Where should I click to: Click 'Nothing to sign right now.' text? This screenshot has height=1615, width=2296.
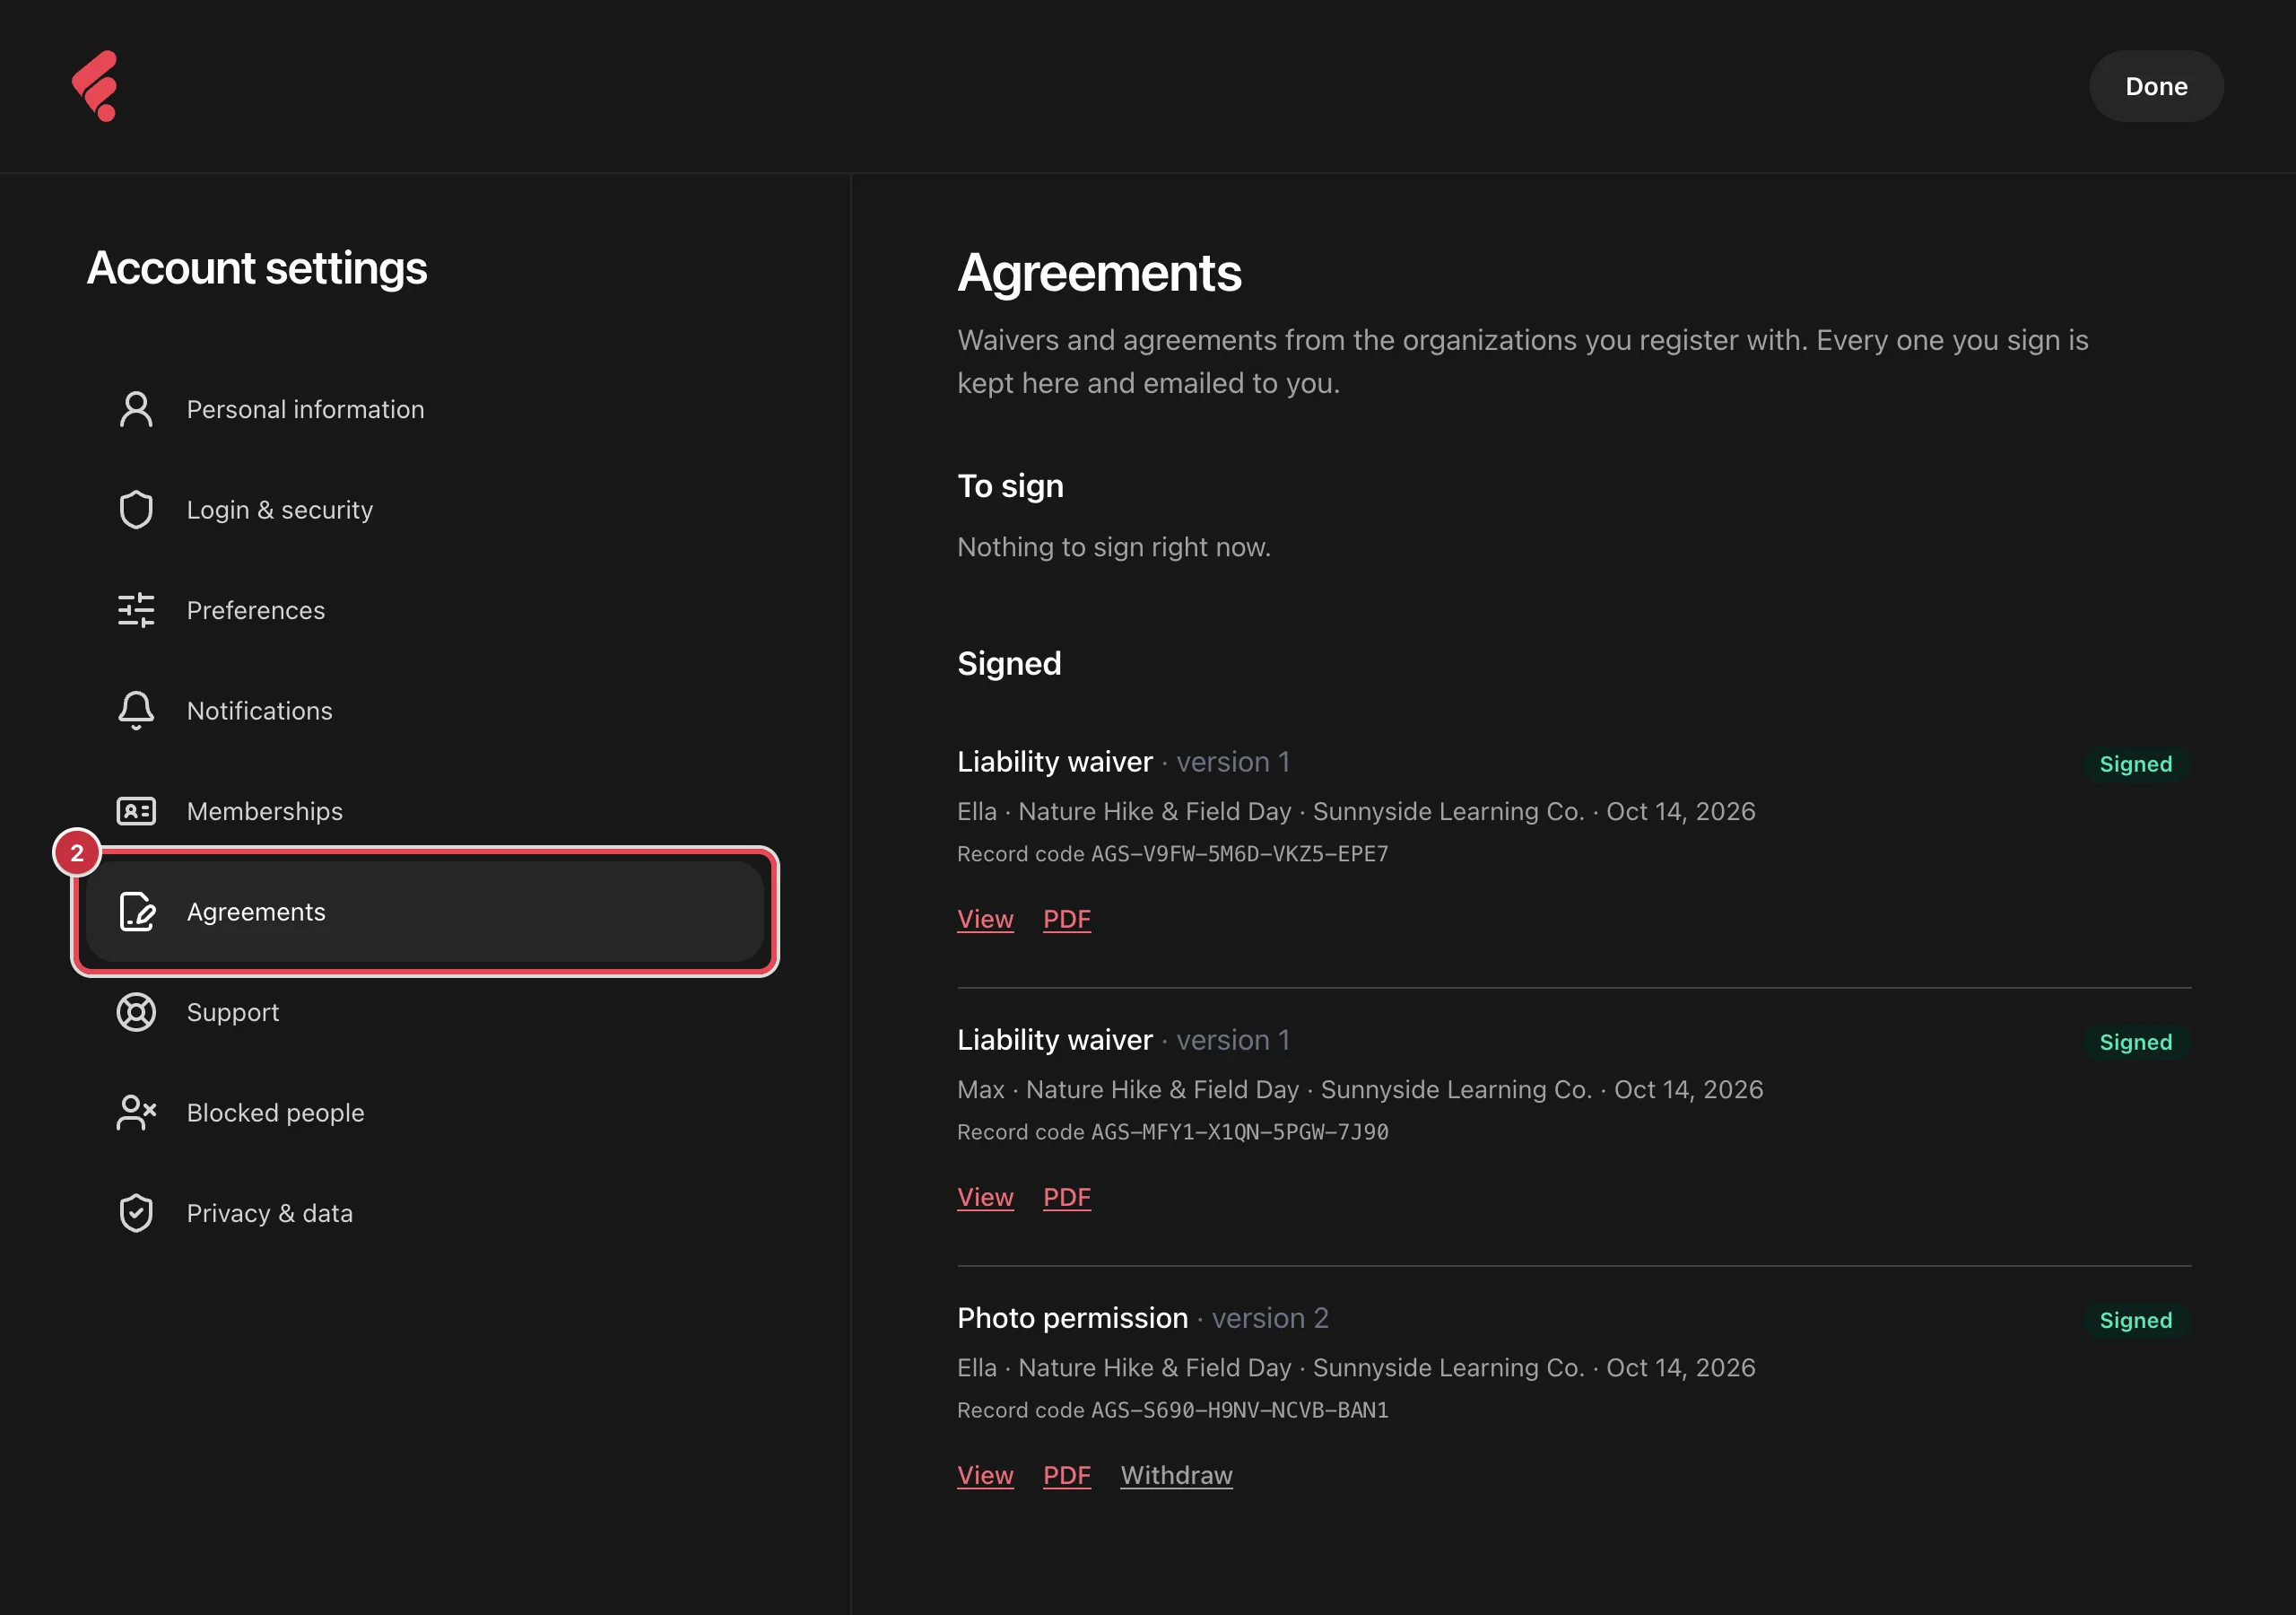[x=1113, y=547]
